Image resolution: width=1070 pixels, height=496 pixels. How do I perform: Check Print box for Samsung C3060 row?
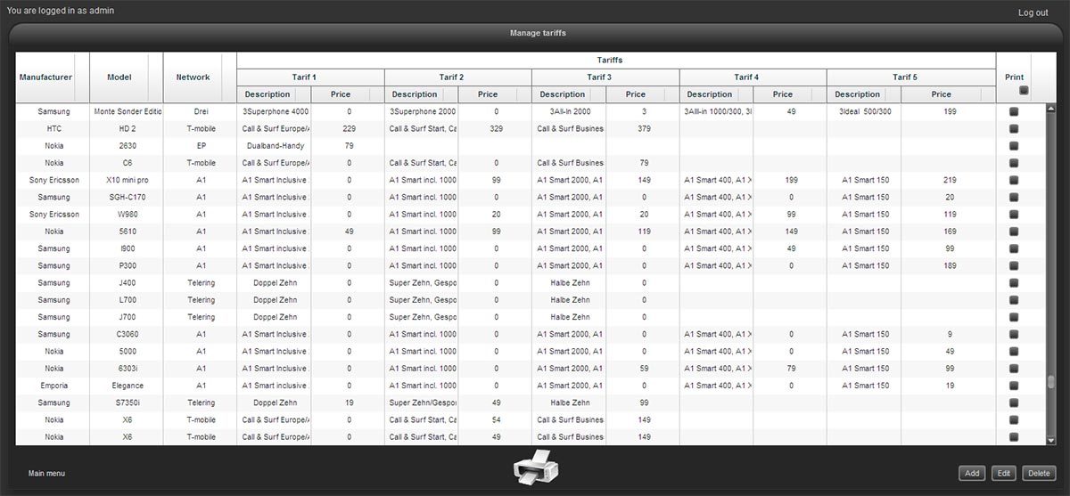[x=1014, y=335]
